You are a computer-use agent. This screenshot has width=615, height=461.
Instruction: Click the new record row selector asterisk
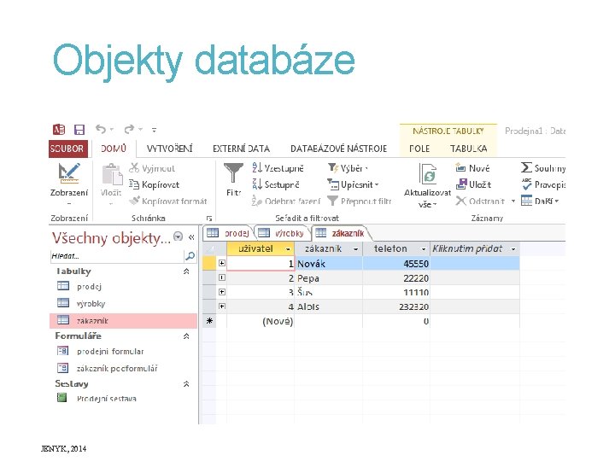(209, 321)
